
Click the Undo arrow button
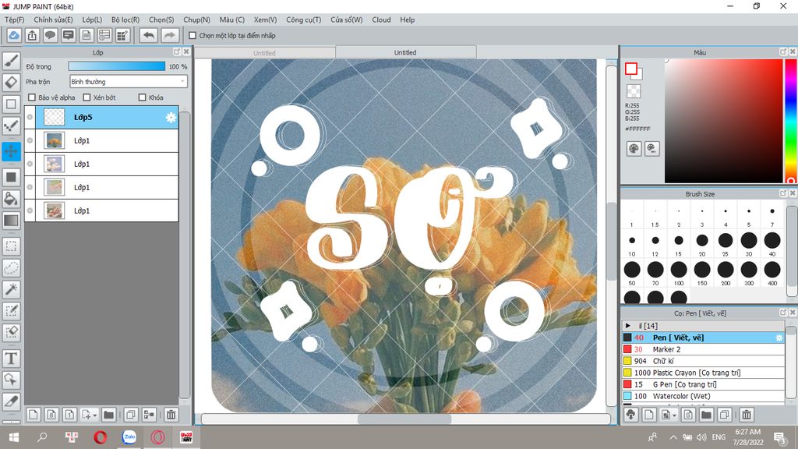tap(149, 35)
